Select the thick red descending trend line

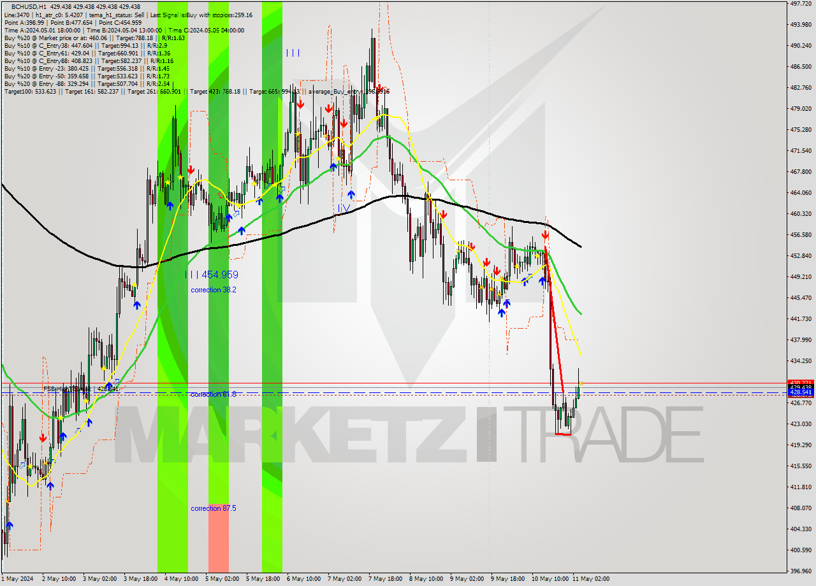point(555,318)
